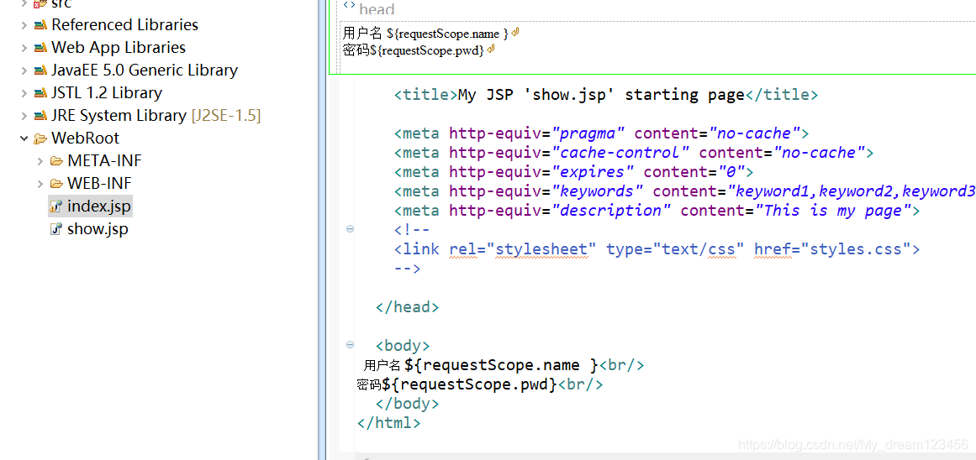Click the closing </html> tag
The width and height of the screenshot is (976, 460).
[x=389, y=423]
